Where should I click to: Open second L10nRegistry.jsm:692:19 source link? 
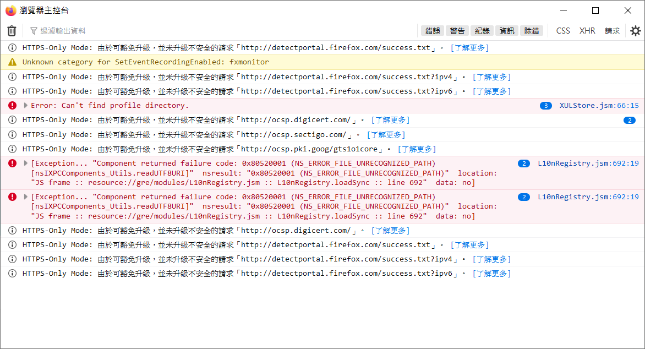(x=588, y=197)
